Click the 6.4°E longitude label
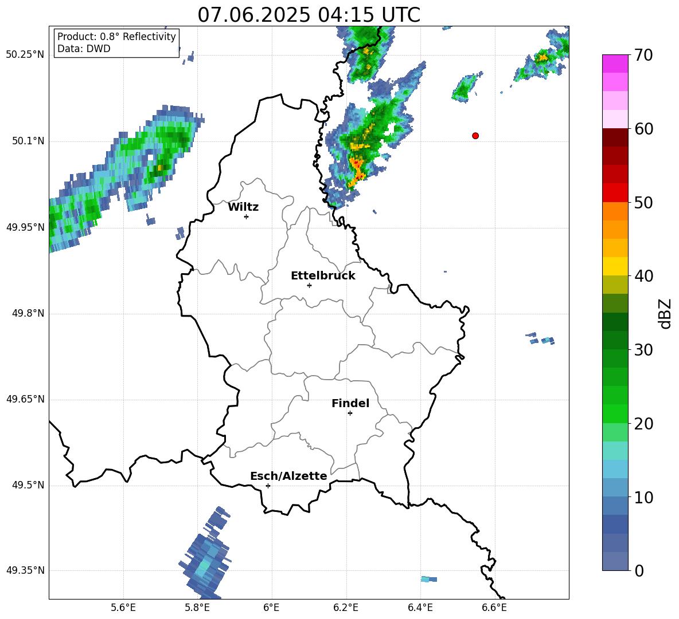The height and width of the screenshot is (619, 679). coord(420,608)
